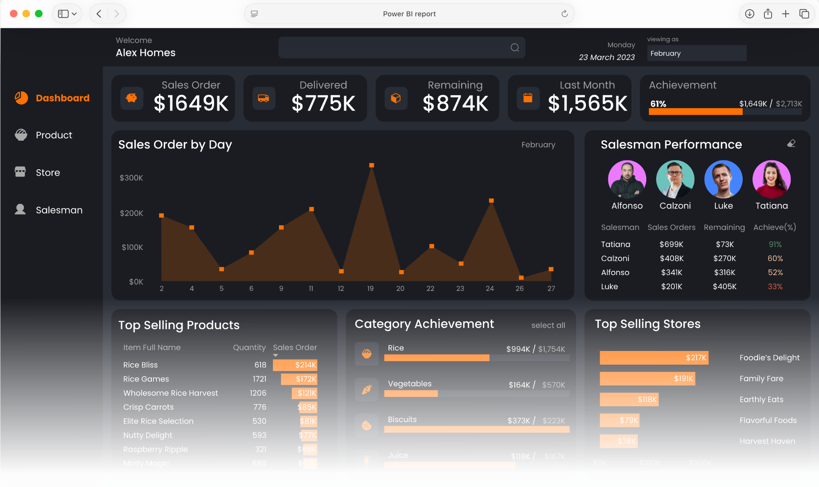The image size is (819, 487).
Task: Select Luke salesman avatar
Action: 723,180
